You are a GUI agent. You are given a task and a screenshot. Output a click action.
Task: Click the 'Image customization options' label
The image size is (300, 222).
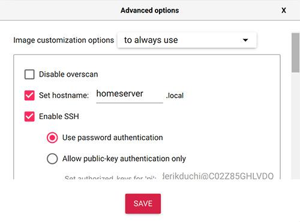click(x=64, y=40)
